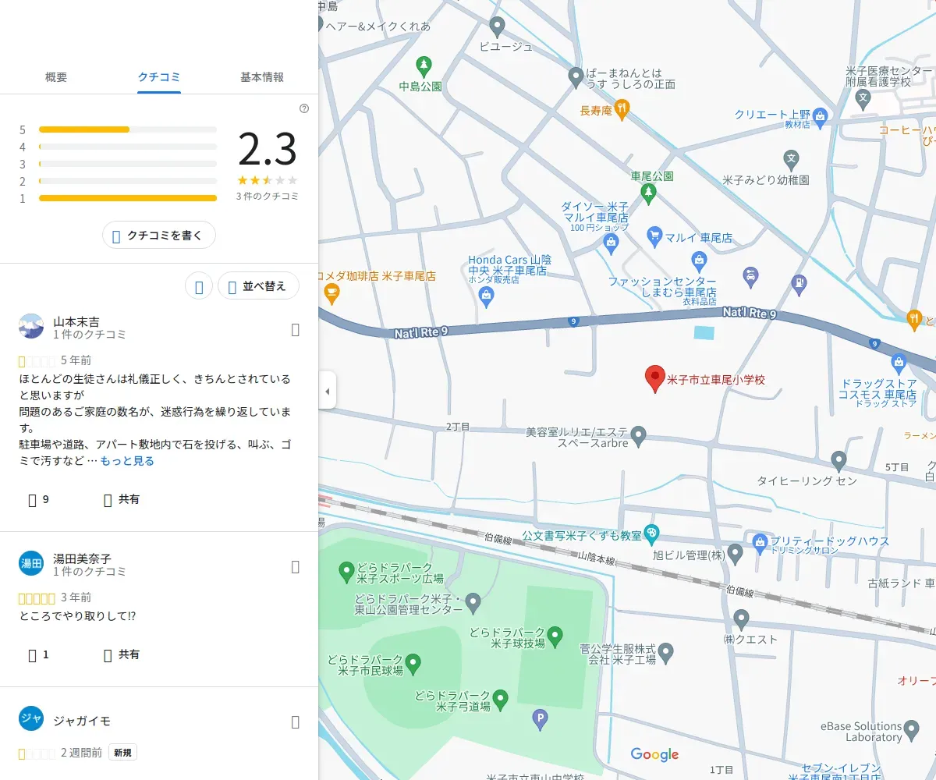The image size is (936, 780).
Task: Collapse the side panel arrow
Action: click(x=328, y=390)
